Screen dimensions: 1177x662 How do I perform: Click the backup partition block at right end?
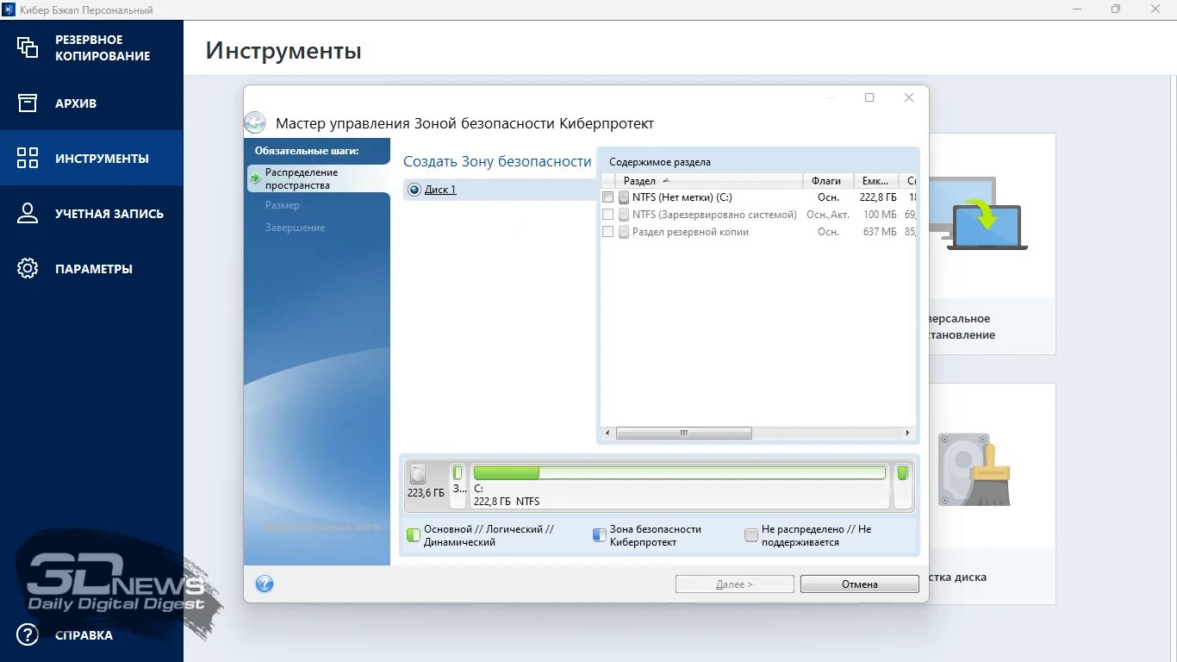(x=902, y=485)
